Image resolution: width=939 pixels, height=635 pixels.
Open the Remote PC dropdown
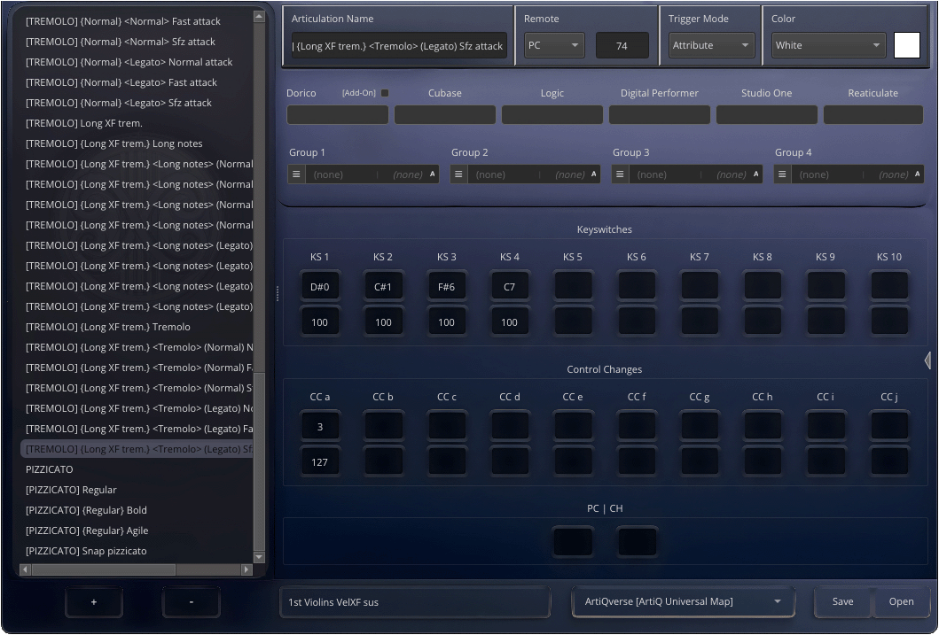[554, 44]
